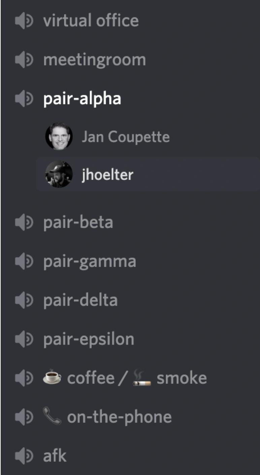Click the speaker icon beside virtual office

pyautogui.click(x=24, y=21)
